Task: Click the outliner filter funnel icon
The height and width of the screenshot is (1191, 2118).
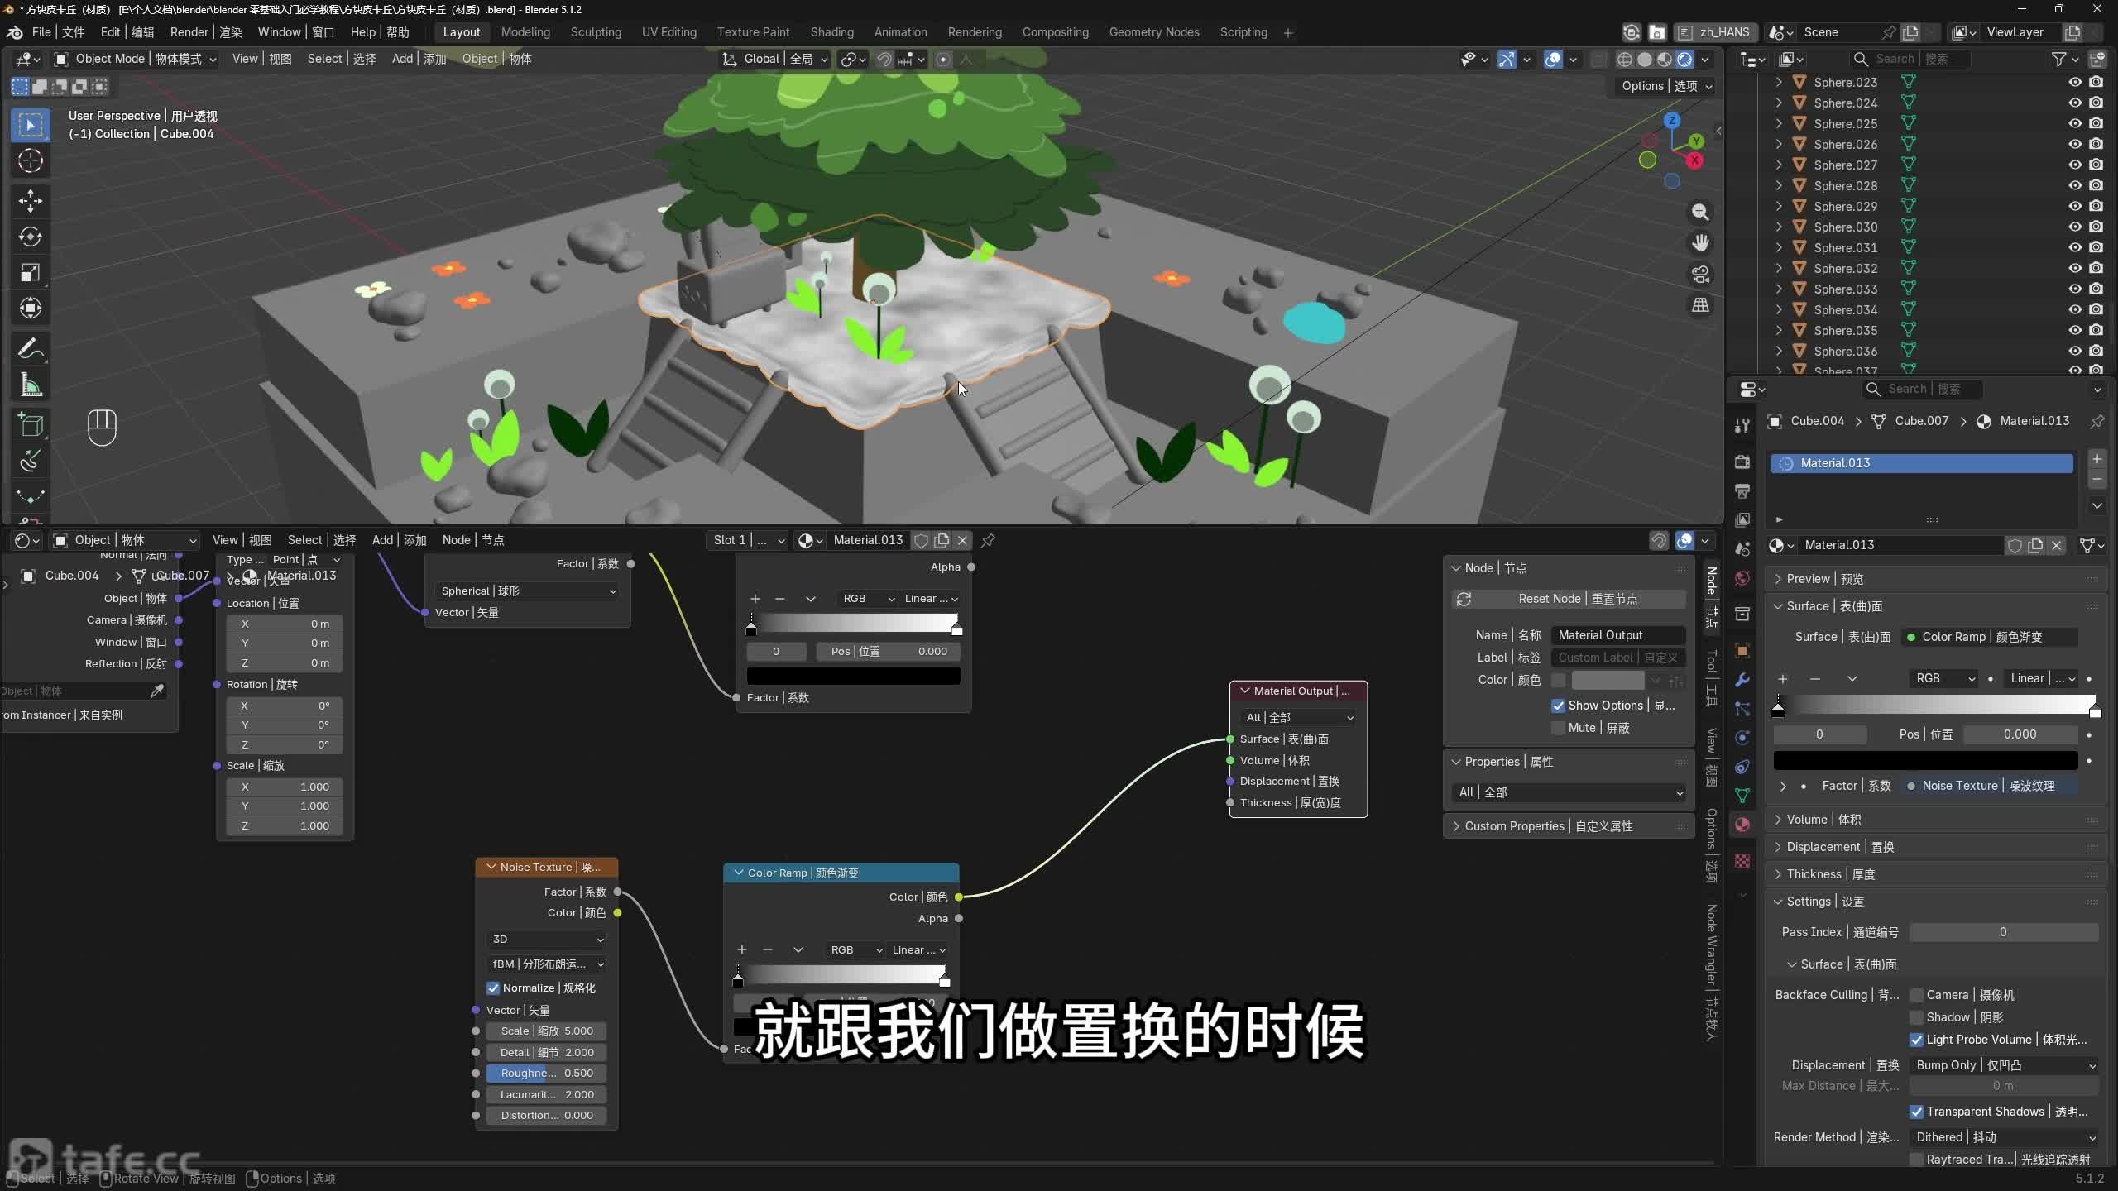Action: point(2059,59)
